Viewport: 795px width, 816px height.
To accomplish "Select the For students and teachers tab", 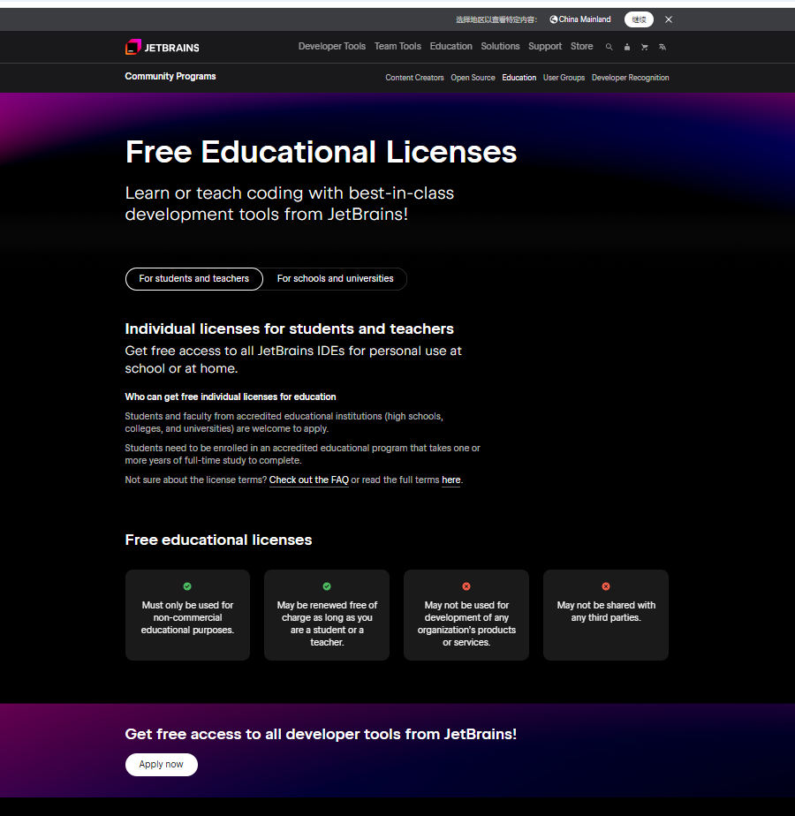I will [194, 279].
